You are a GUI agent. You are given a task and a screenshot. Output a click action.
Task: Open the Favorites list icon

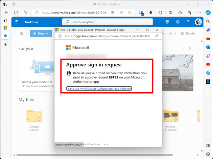coord(180,12)
